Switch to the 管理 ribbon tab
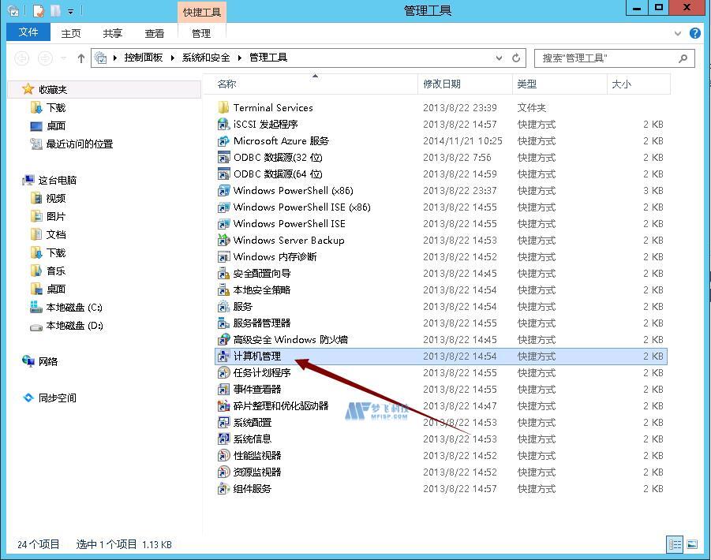This screenshot has height=560, width=711. tap(202, 32)
